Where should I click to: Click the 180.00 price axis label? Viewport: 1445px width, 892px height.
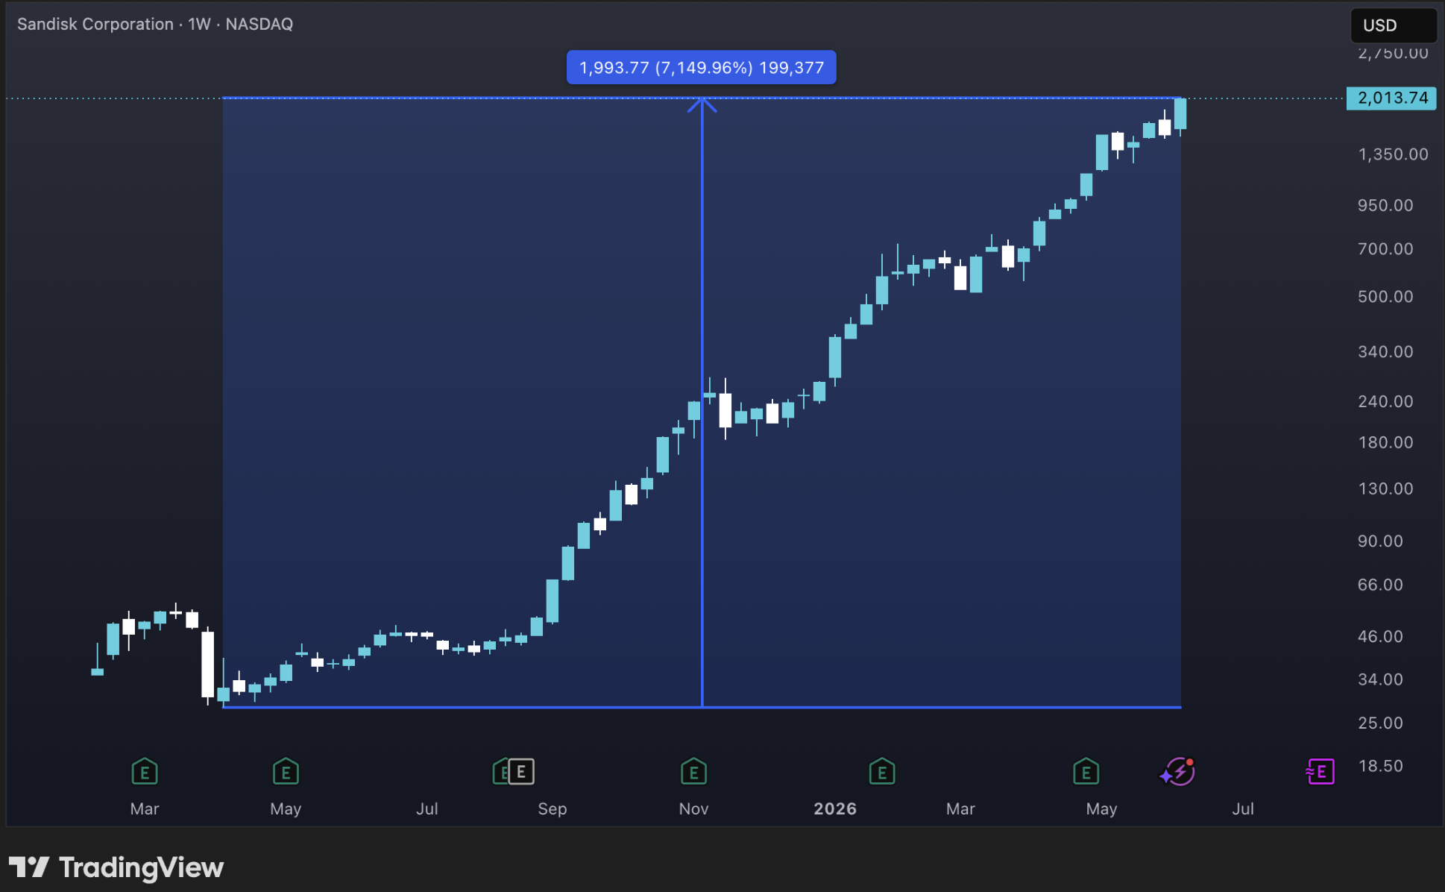pyautogui.click(x=1385, y=442)
